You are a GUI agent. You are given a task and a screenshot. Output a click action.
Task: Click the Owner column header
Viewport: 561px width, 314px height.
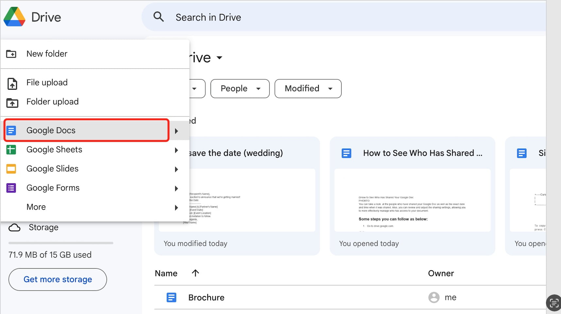[x=441, y=274]
